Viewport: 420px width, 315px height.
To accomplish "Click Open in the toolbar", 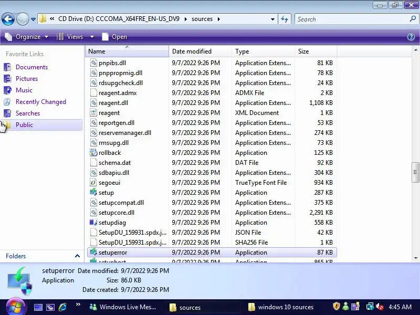I will click(114, 37).
